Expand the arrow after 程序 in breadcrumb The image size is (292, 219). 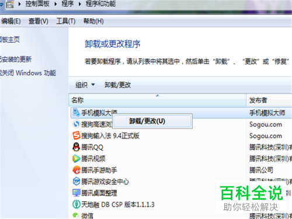click(x=79, y=4)
